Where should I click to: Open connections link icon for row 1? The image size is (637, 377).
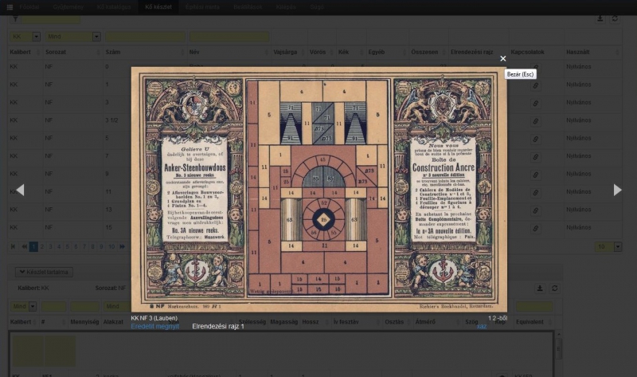[x=535, y=86]
